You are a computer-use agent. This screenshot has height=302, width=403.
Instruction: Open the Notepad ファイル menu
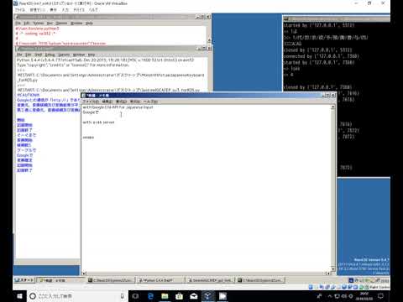(x=91, y=102)
